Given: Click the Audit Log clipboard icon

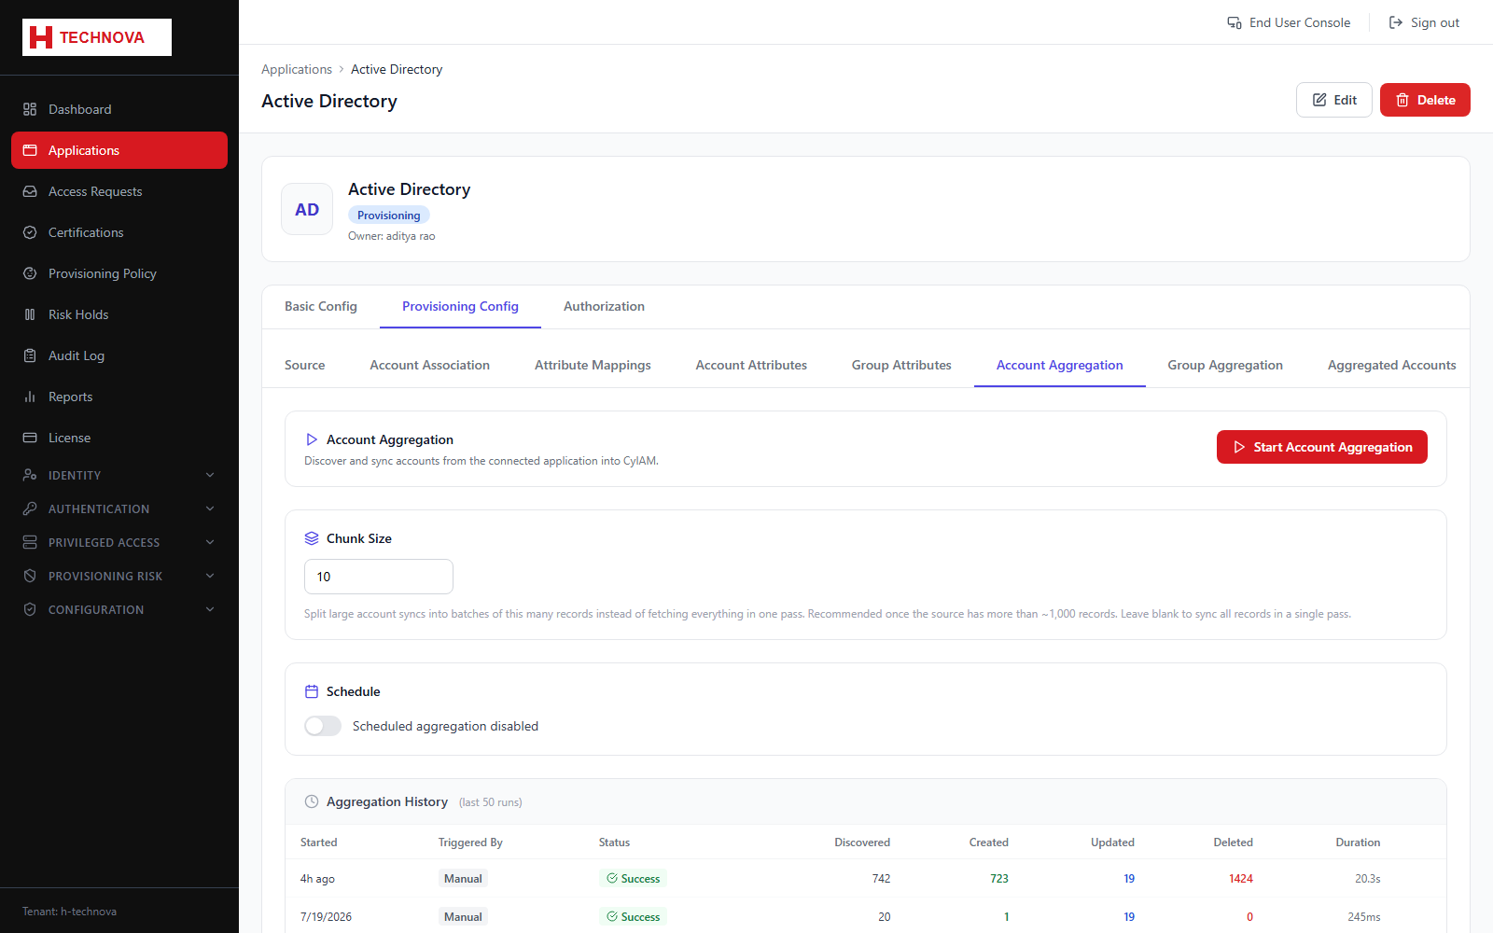Looking at the screenshot, I should point(30,355).
